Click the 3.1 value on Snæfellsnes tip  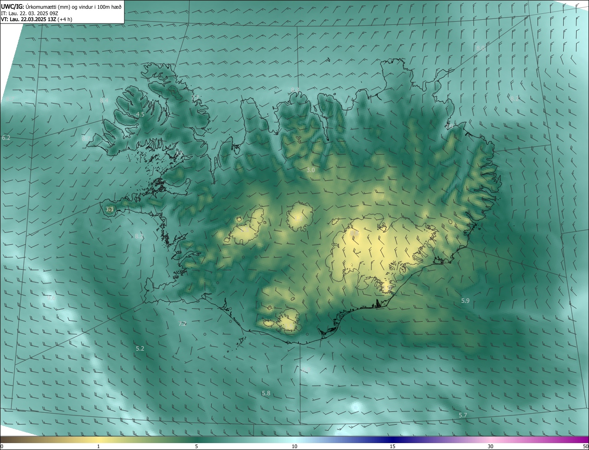(x=110, y=209)
